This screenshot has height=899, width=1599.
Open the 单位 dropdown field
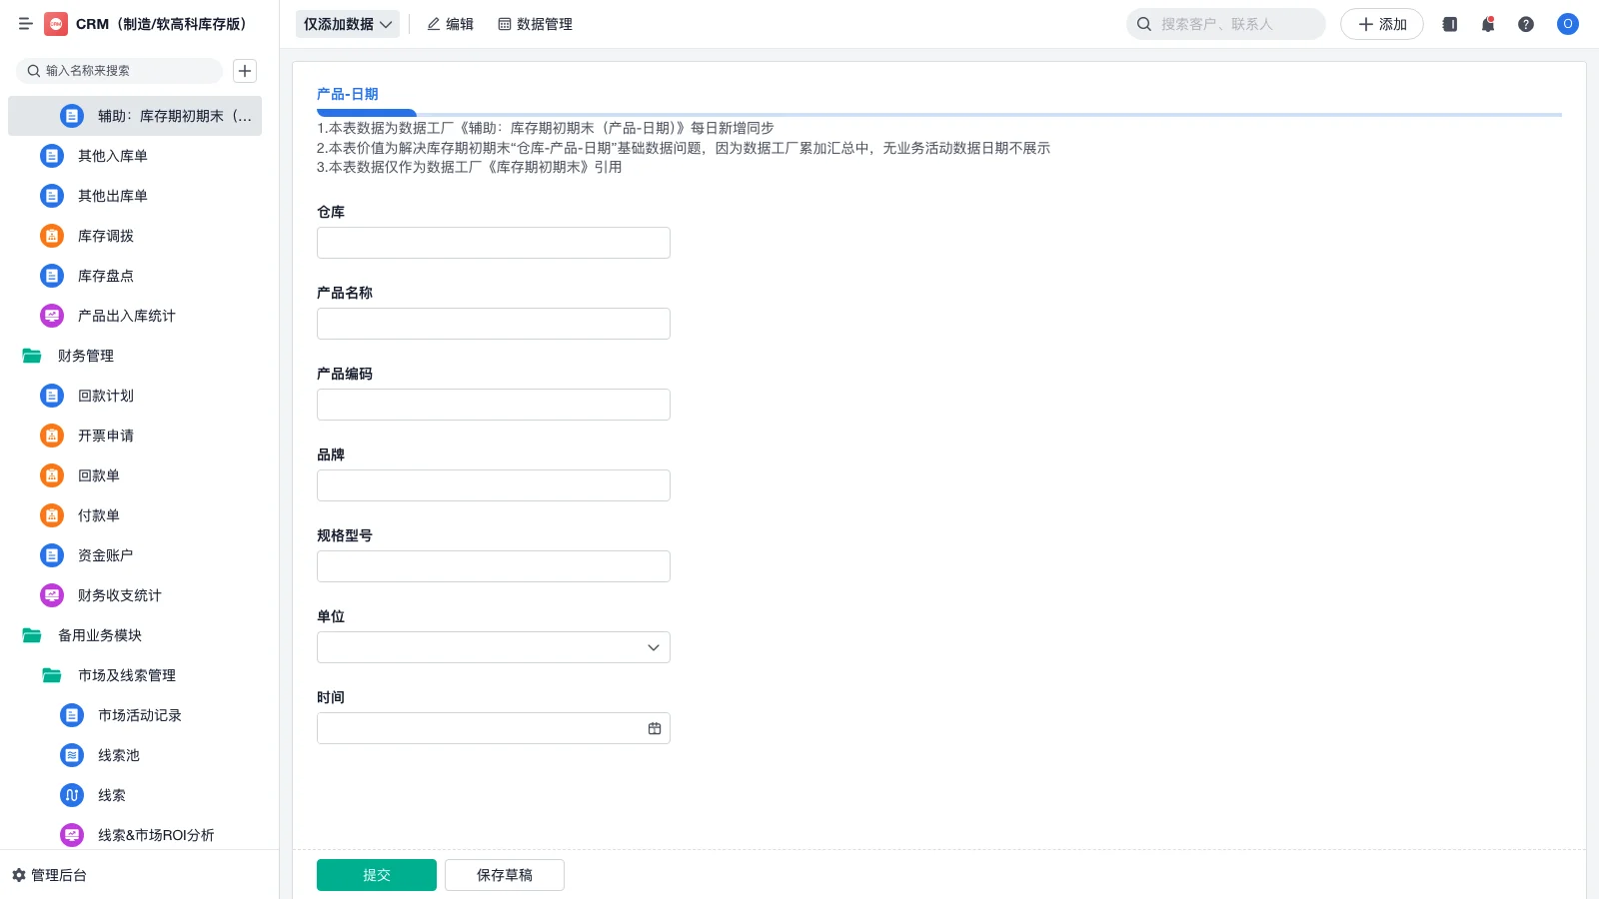pos(493,646)
